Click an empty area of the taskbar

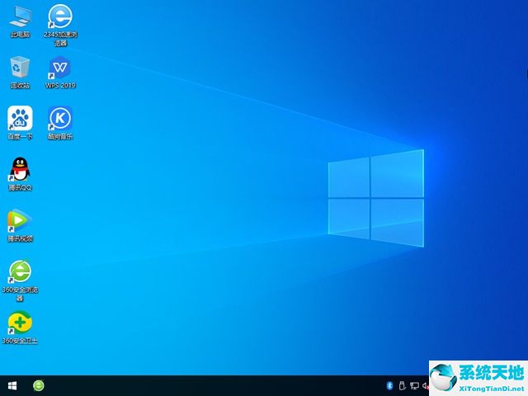206,385
